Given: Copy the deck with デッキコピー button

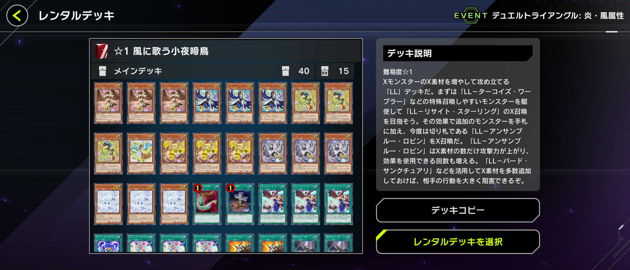Looking at the screenshot, I should [457, 210].
